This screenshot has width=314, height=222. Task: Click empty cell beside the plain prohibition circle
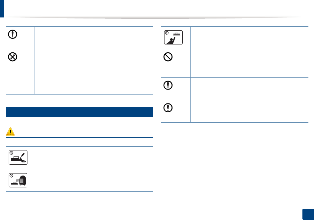249,63
